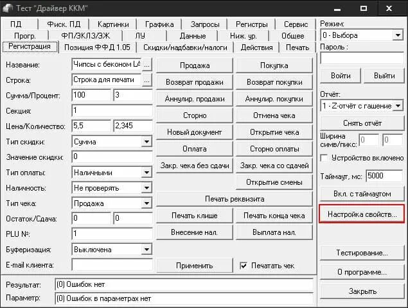Click the Вкл. с таймаутом button
Screen dimensions: 408x308
pyautogui.click(x=362, y=194)
